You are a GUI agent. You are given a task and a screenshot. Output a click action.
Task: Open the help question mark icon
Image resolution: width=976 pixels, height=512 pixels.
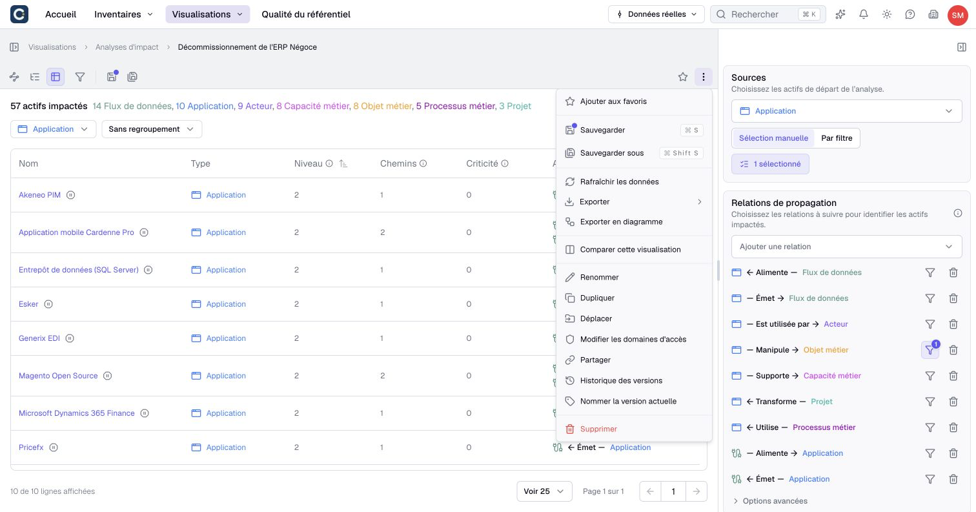point(910,14)
